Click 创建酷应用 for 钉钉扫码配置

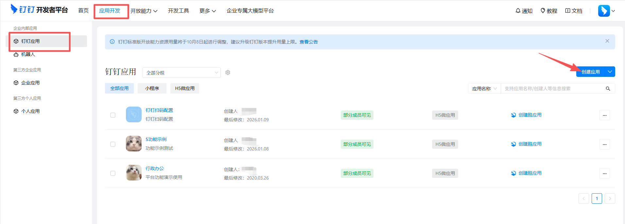[x=526, y=115]
